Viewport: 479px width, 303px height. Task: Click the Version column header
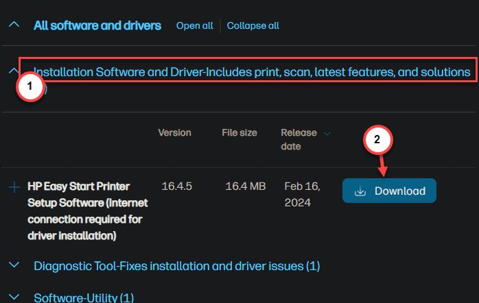[x=174, y=133]
